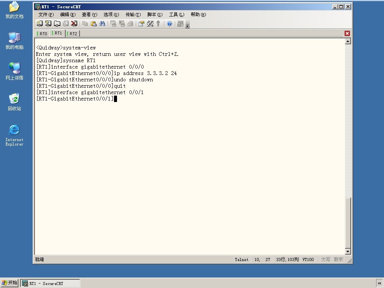
Task: Click the Paste clipboard icon
Action: pos(93,24)
